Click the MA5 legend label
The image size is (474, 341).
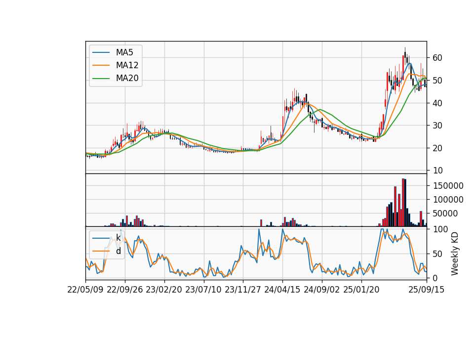coord(124,52)
